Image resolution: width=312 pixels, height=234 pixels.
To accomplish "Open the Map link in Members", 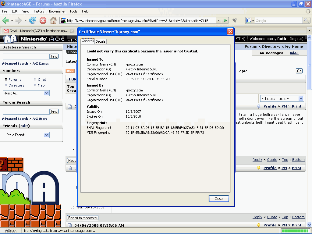I will click(x=41, y=85).
